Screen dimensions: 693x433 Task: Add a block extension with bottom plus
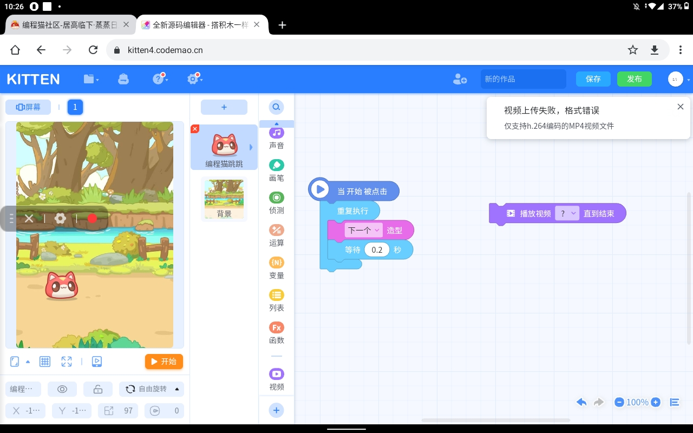click(x=277, y=410)
